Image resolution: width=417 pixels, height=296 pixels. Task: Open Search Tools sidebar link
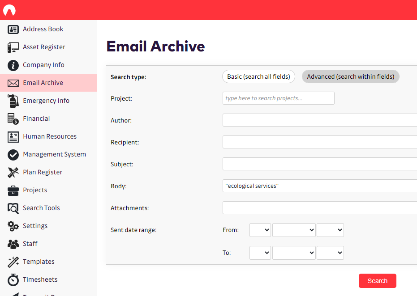(x=41, y=208)
